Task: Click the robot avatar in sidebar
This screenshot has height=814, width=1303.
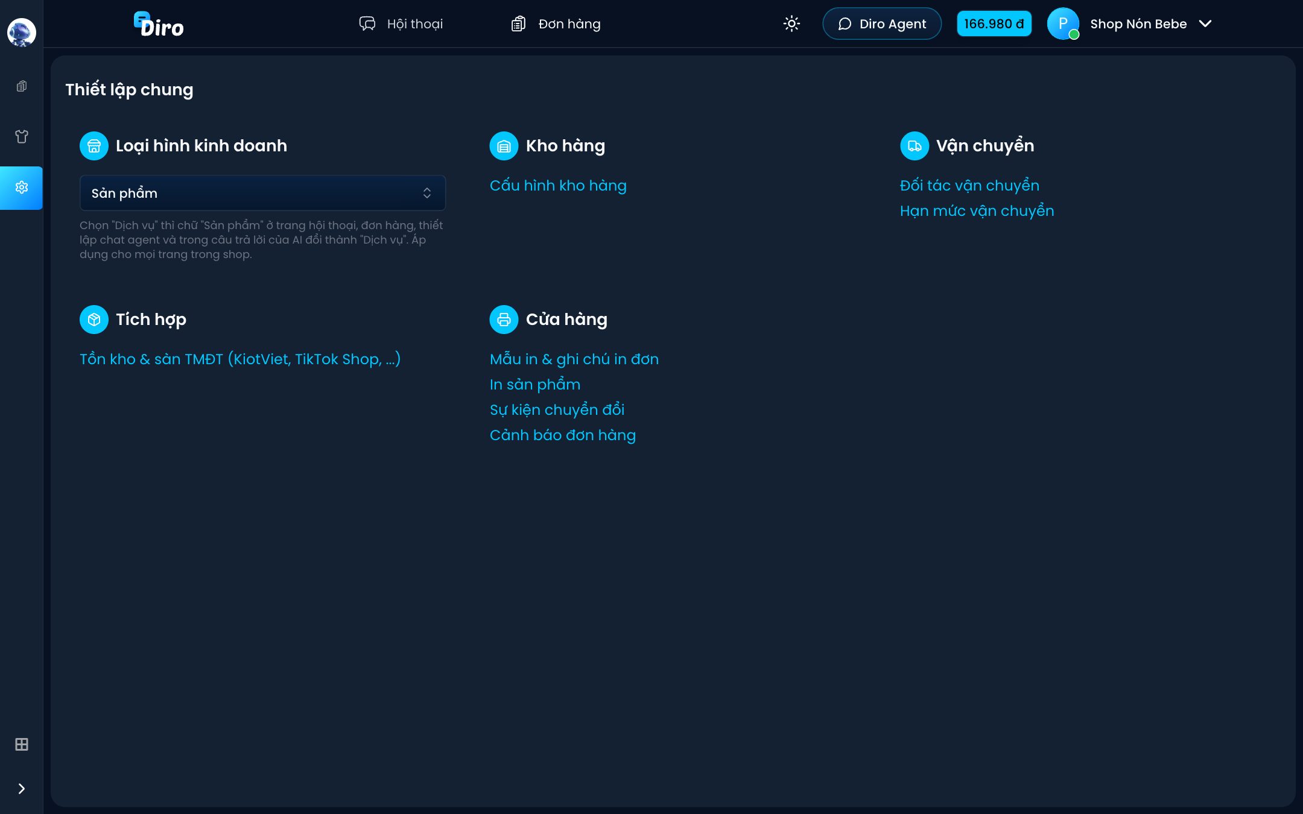Action: [21, 32]
